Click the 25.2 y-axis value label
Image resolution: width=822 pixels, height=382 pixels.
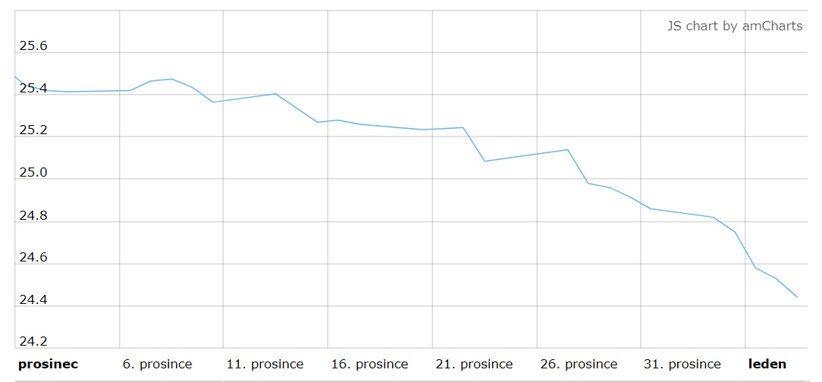coord(33,130)
